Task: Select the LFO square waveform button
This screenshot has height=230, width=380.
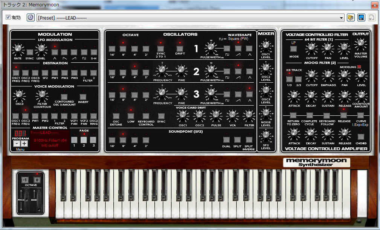Action: click(x=84, y=52)
